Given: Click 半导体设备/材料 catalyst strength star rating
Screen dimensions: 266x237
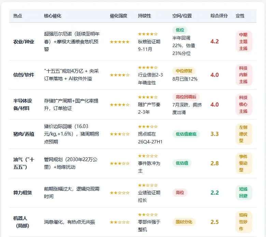Looking at the screenshot, I should [120, 105].
